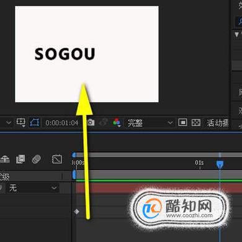Take a snapshot with the camera icon
The image size is (242, 242).
91,122
